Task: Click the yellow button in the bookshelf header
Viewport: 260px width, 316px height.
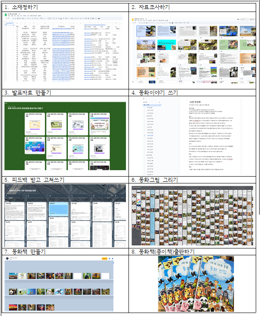Action: pos(105,258)
